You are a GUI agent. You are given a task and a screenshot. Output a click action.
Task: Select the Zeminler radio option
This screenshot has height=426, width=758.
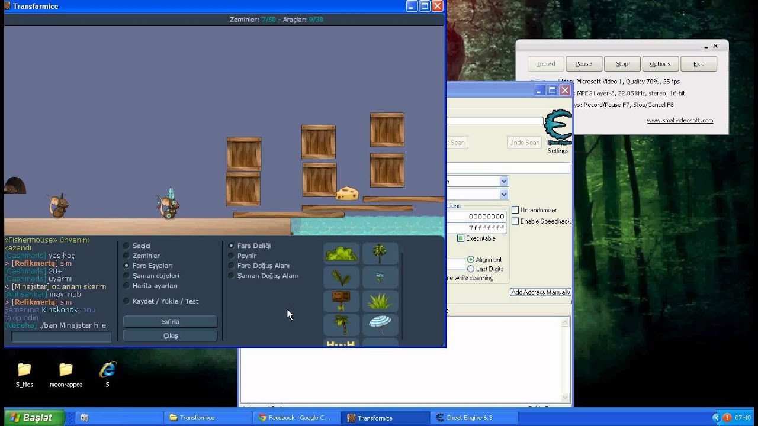(126, 256)
